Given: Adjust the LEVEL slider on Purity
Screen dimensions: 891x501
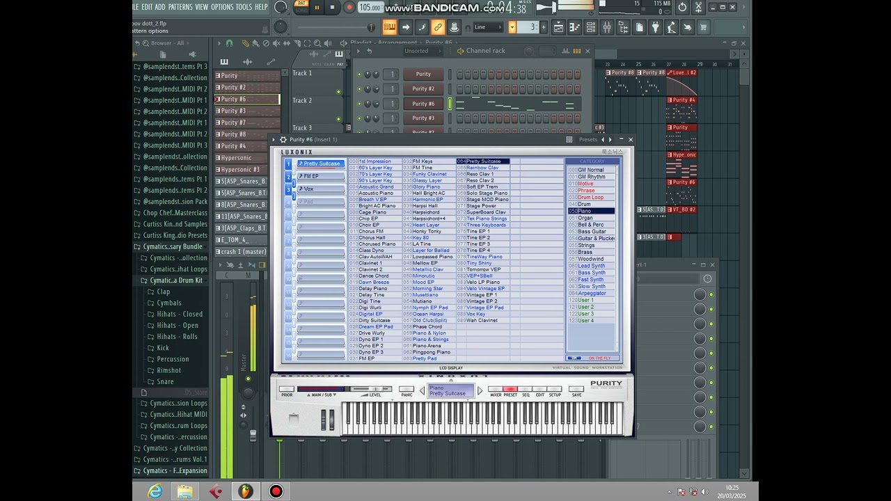Looking at the screenshot, I should tap(375, 390).
